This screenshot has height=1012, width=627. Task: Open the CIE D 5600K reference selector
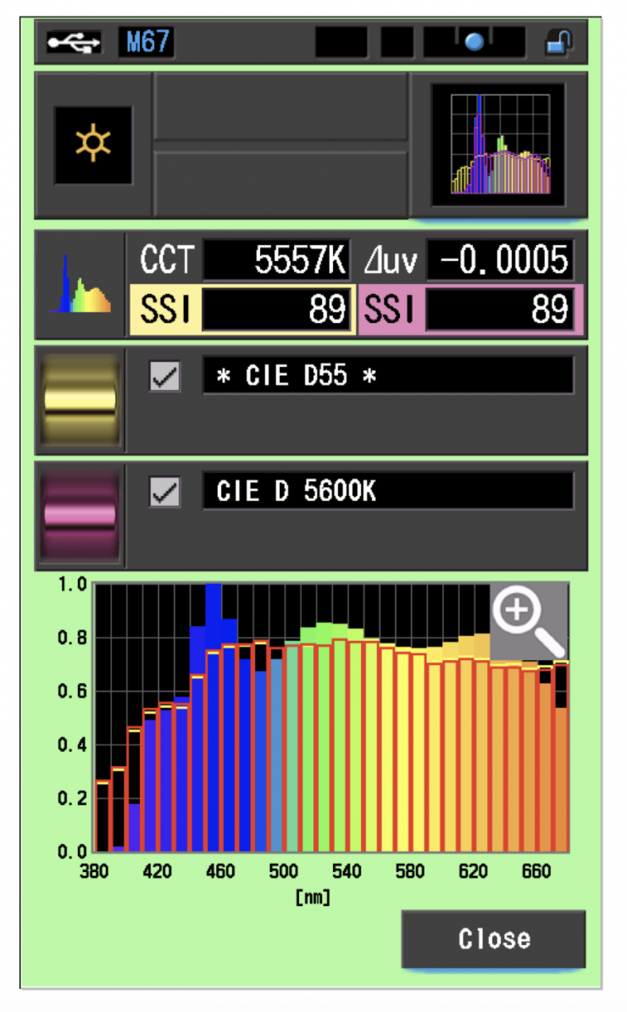(387, 492)
